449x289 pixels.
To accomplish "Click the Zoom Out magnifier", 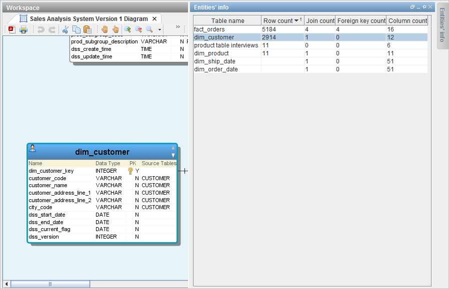I will click(x=138, y=29).
